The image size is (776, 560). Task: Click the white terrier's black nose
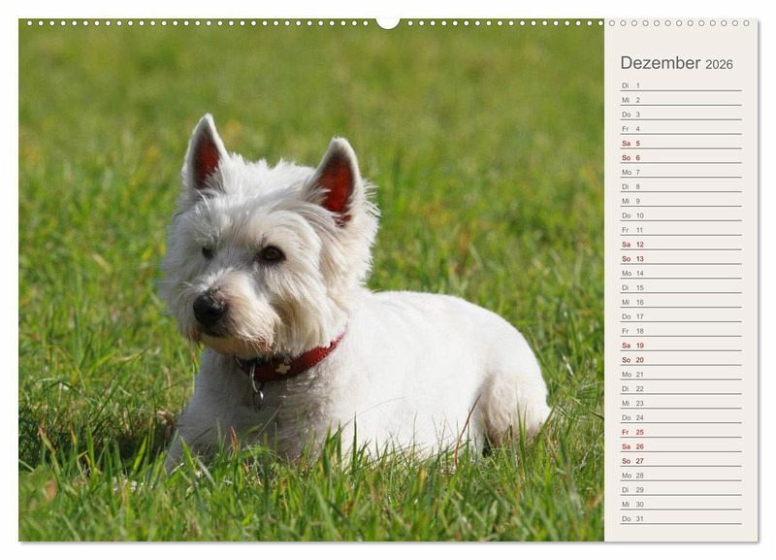208,309
